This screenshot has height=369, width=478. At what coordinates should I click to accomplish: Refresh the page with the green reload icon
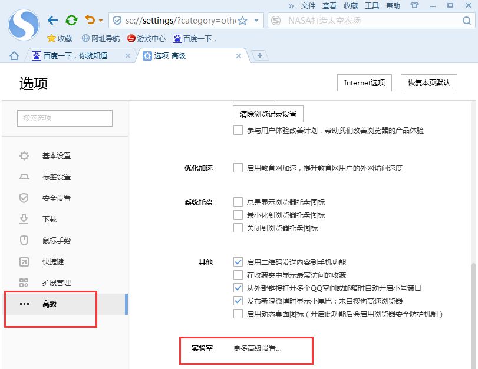click(71, 19)
